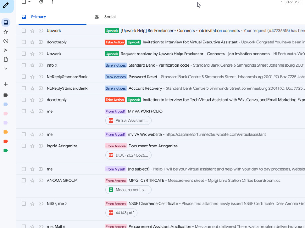Screen dimensions: 305x228
Task: Click From Myself label on MY VA PORTFOLIO
Action: pyautogui.click(x=115, y=111)
